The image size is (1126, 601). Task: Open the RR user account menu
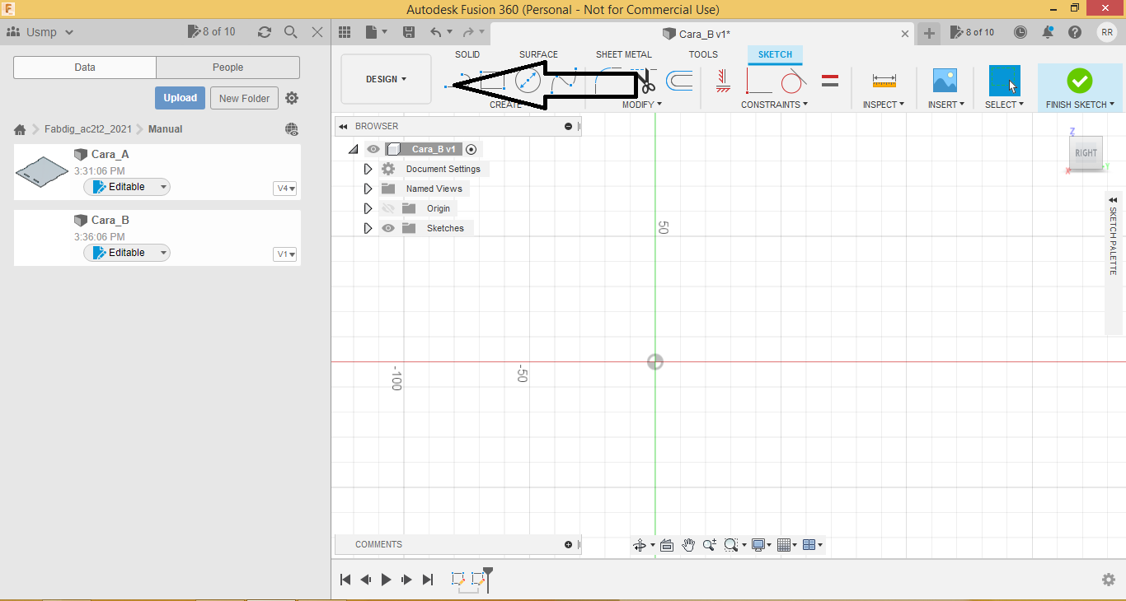(x=1106, y=32)
